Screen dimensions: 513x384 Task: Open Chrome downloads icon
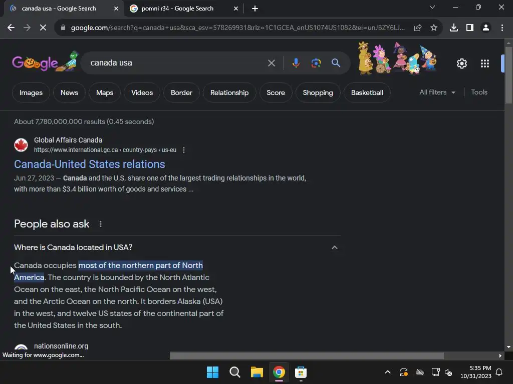point(453,28)
